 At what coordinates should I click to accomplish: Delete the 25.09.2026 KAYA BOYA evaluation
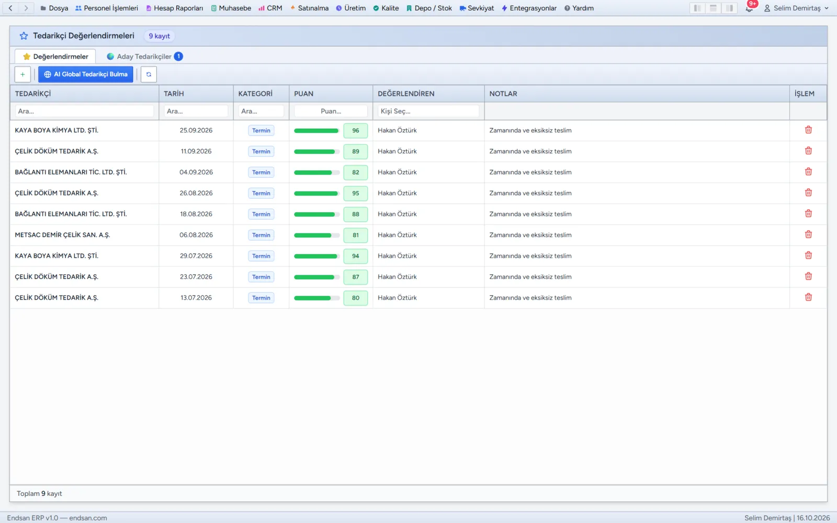point(808,130)
